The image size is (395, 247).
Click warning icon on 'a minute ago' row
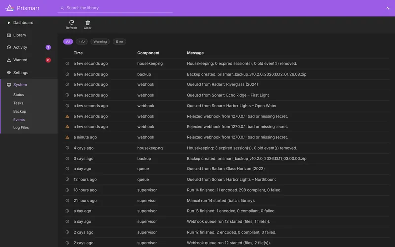click(67, 137)
